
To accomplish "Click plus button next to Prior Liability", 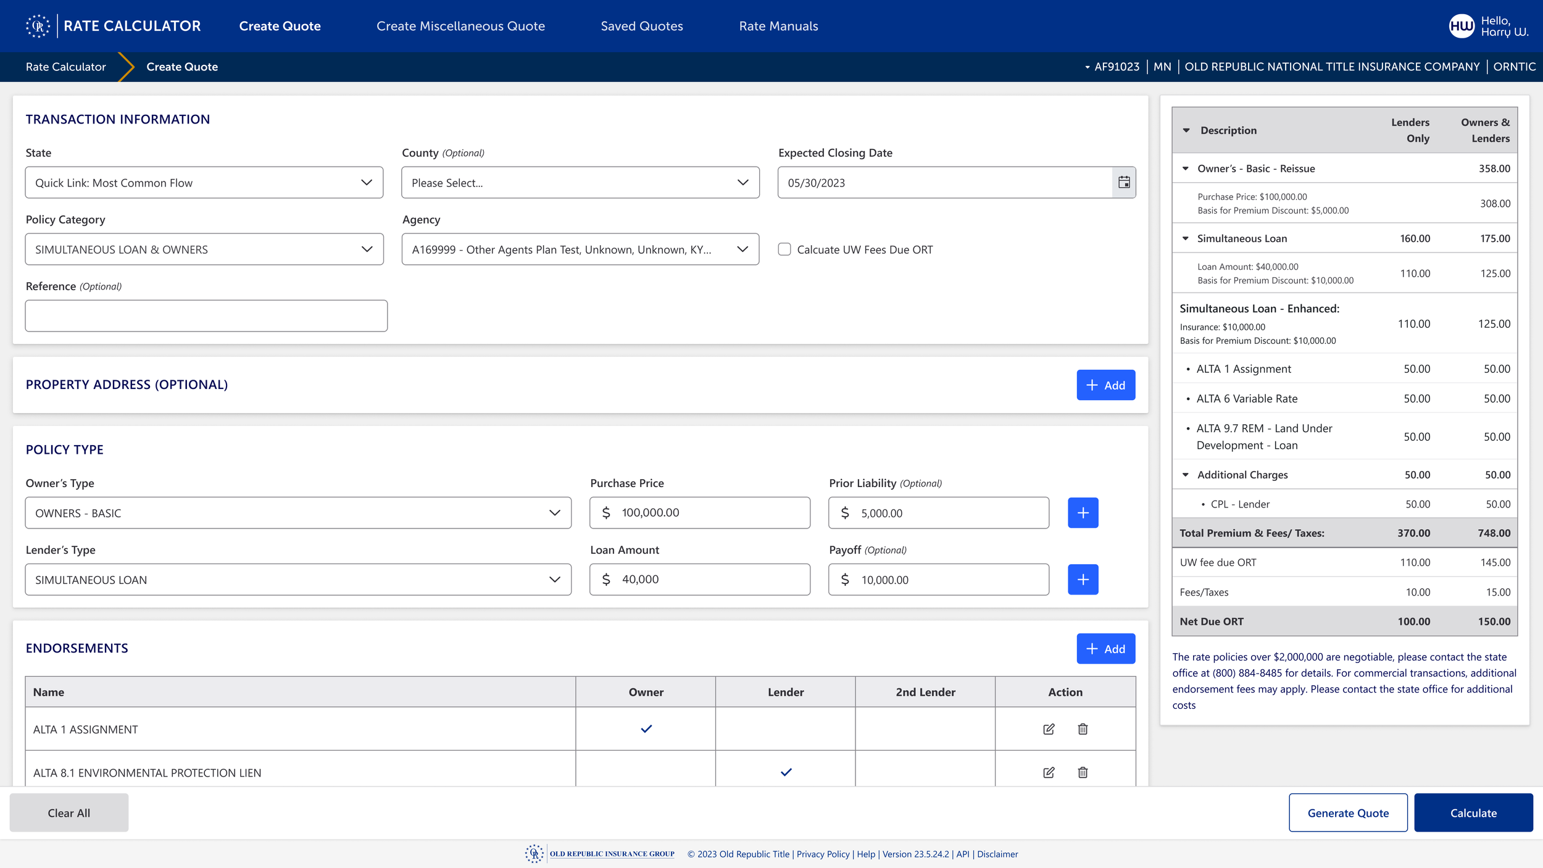I will 1083,513.
